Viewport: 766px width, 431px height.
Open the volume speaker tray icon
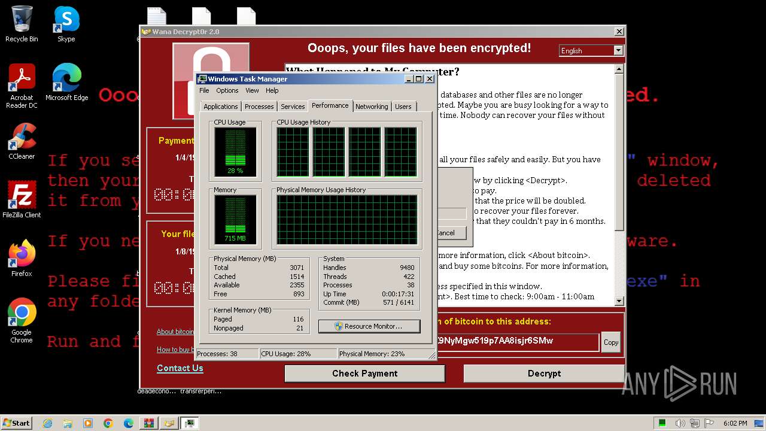680,423
